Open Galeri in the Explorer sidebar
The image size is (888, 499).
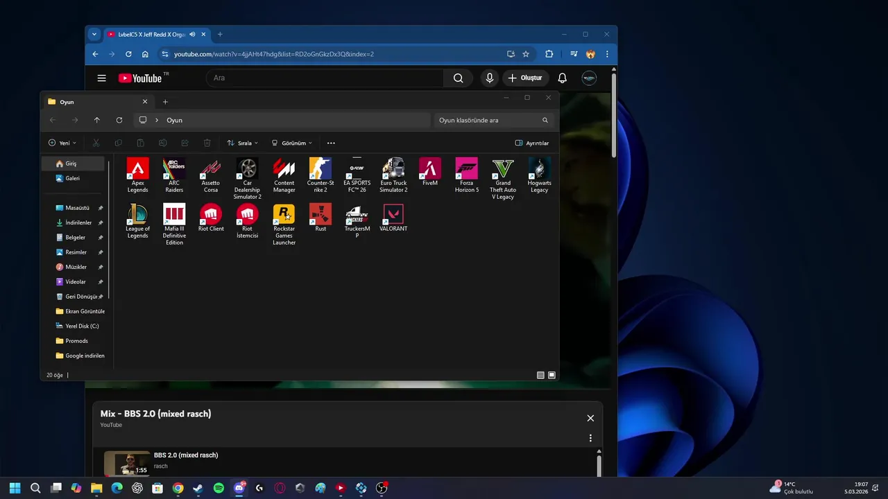(74, 178)
